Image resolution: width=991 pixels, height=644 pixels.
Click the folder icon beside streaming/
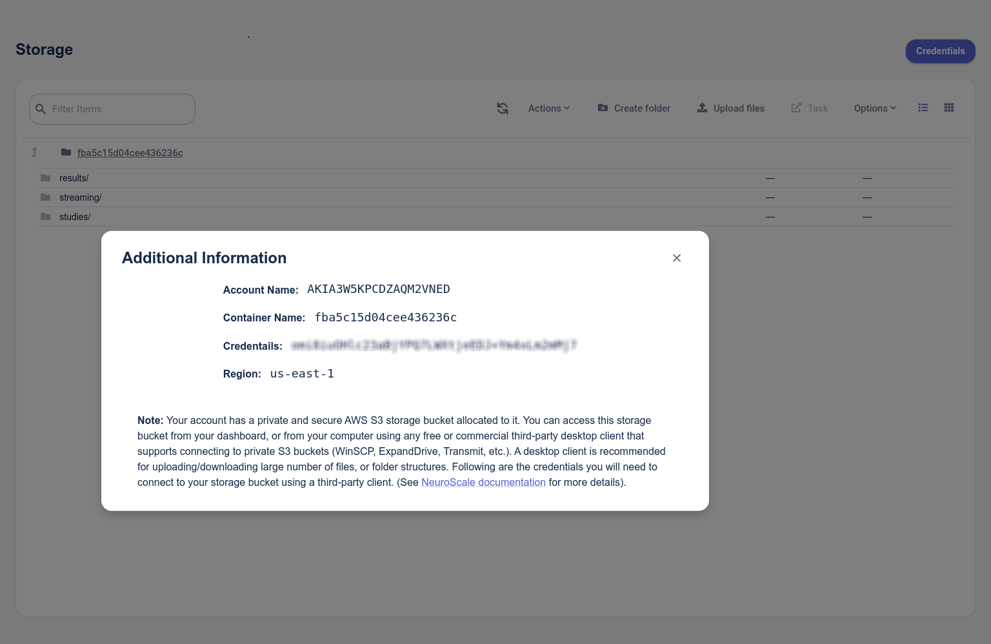coord(45,197)
